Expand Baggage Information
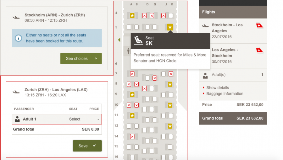The width and height of the screenshot is (283, 160). [225, 93]
